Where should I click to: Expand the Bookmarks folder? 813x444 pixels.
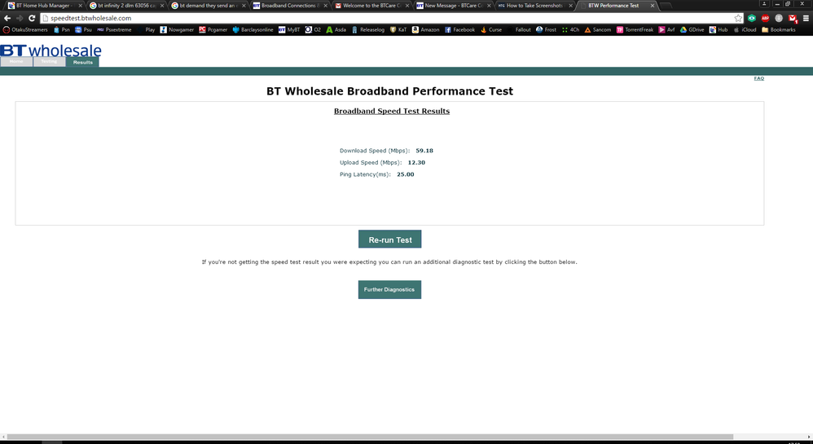tap(778, 30)
